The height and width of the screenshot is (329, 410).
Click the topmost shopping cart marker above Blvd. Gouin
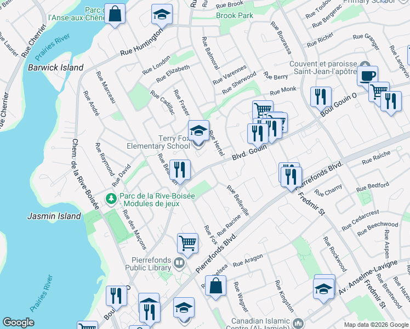(x=263, y=110)
